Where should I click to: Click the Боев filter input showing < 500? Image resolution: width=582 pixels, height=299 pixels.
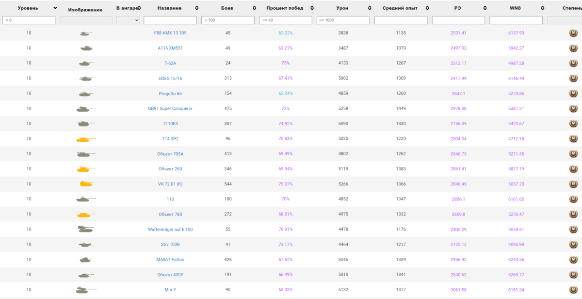pyautogui.click(x=228, y=20)
